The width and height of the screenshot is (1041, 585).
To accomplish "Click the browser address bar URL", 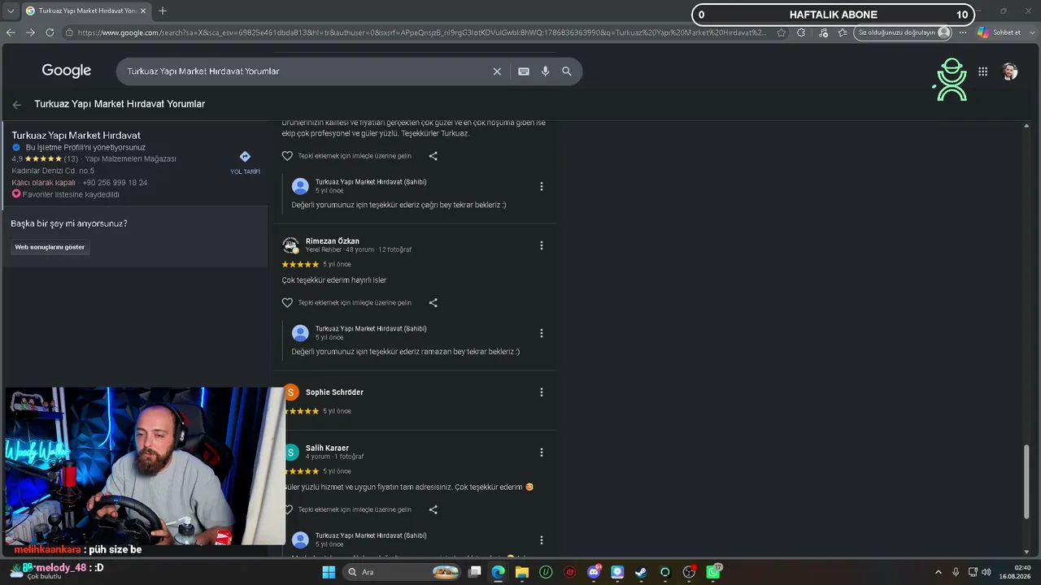I will tap(423, 32).
